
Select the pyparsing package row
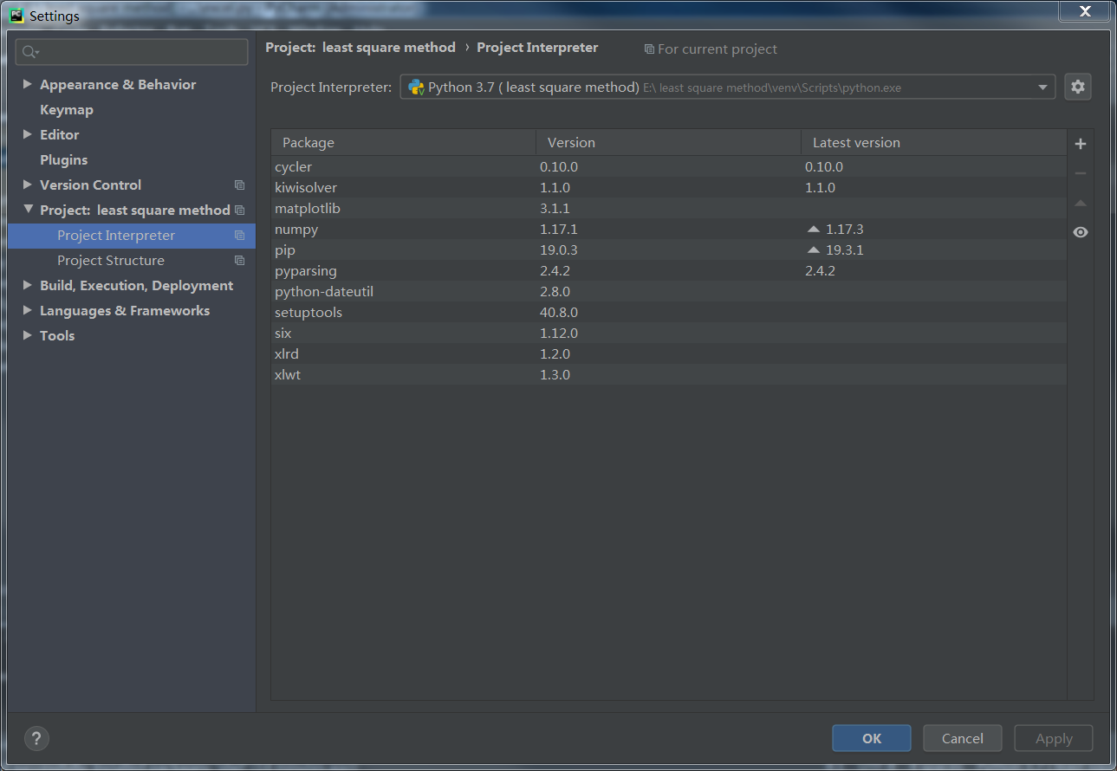[668, 270]
